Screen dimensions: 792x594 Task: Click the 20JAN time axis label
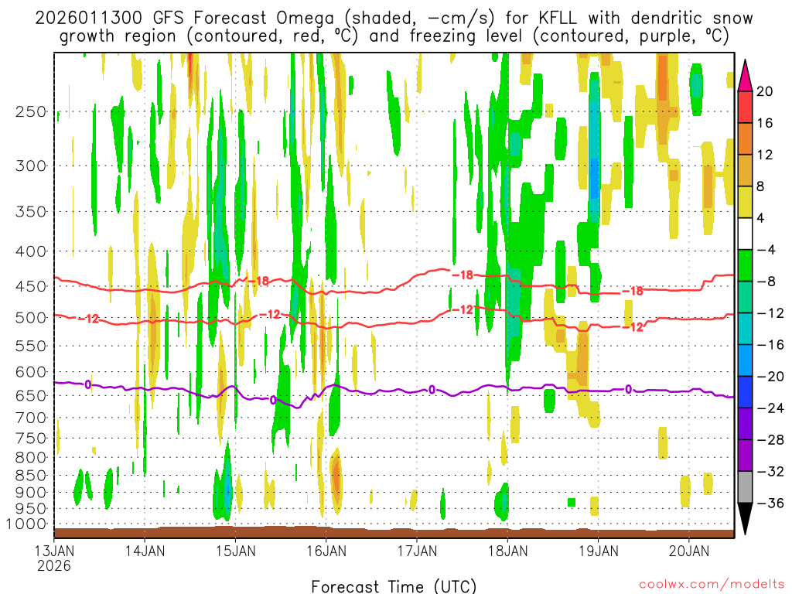point(689,551)
